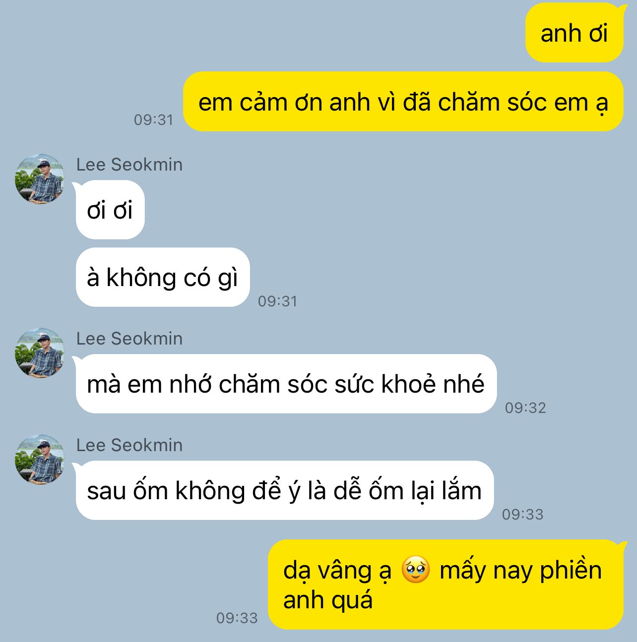The width and height of the screenshot is (637, 642).
Task: Tap 09:33 timestamp beside 'sau ốm không' message
Action: click(523, 514)
